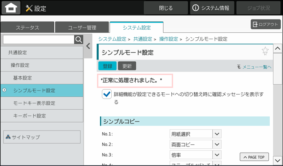Click the vertical scrollbar thumb
The height and width of the screenshot is (166, 283).
(277, 68)
